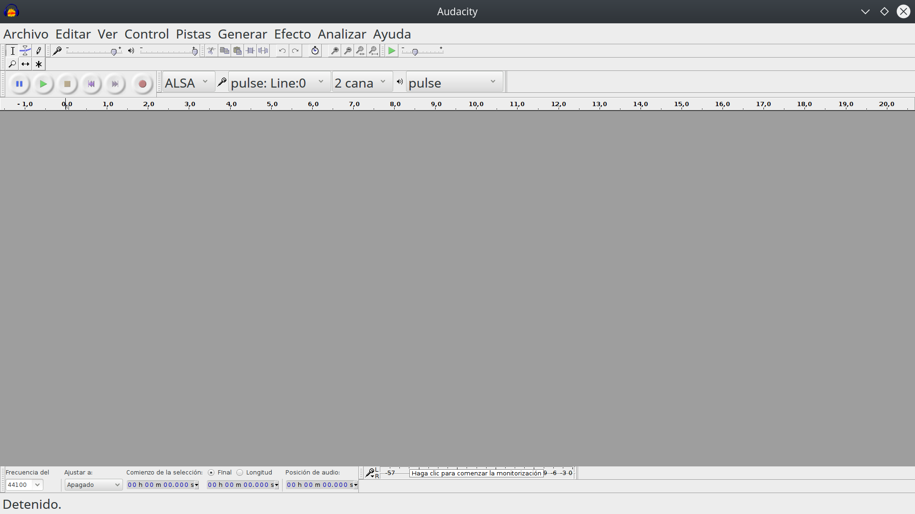Viewport: 915px width, 514px height.
Task: Click the Undo arrow icon
Action: pos(282,51)
